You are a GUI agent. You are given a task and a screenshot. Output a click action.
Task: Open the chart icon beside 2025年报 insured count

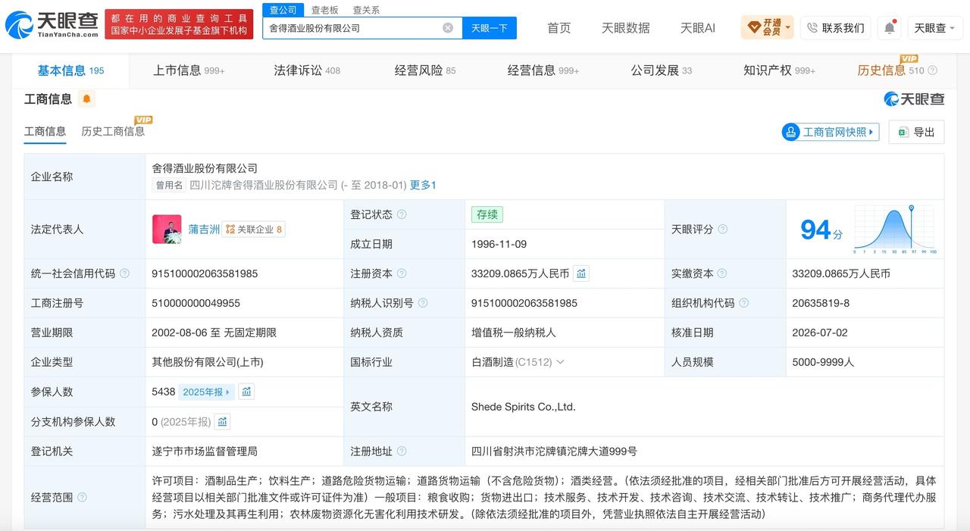pos(246,392)
